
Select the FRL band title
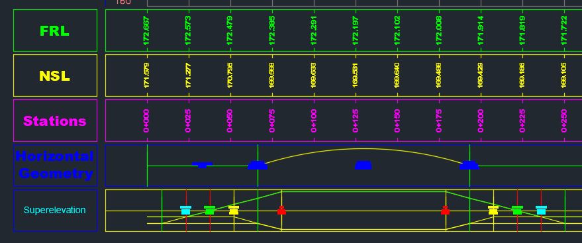[54, 31]
